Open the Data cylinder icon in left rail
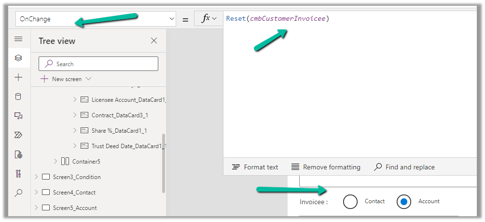485x222 pixels. (x=18, y=97)
